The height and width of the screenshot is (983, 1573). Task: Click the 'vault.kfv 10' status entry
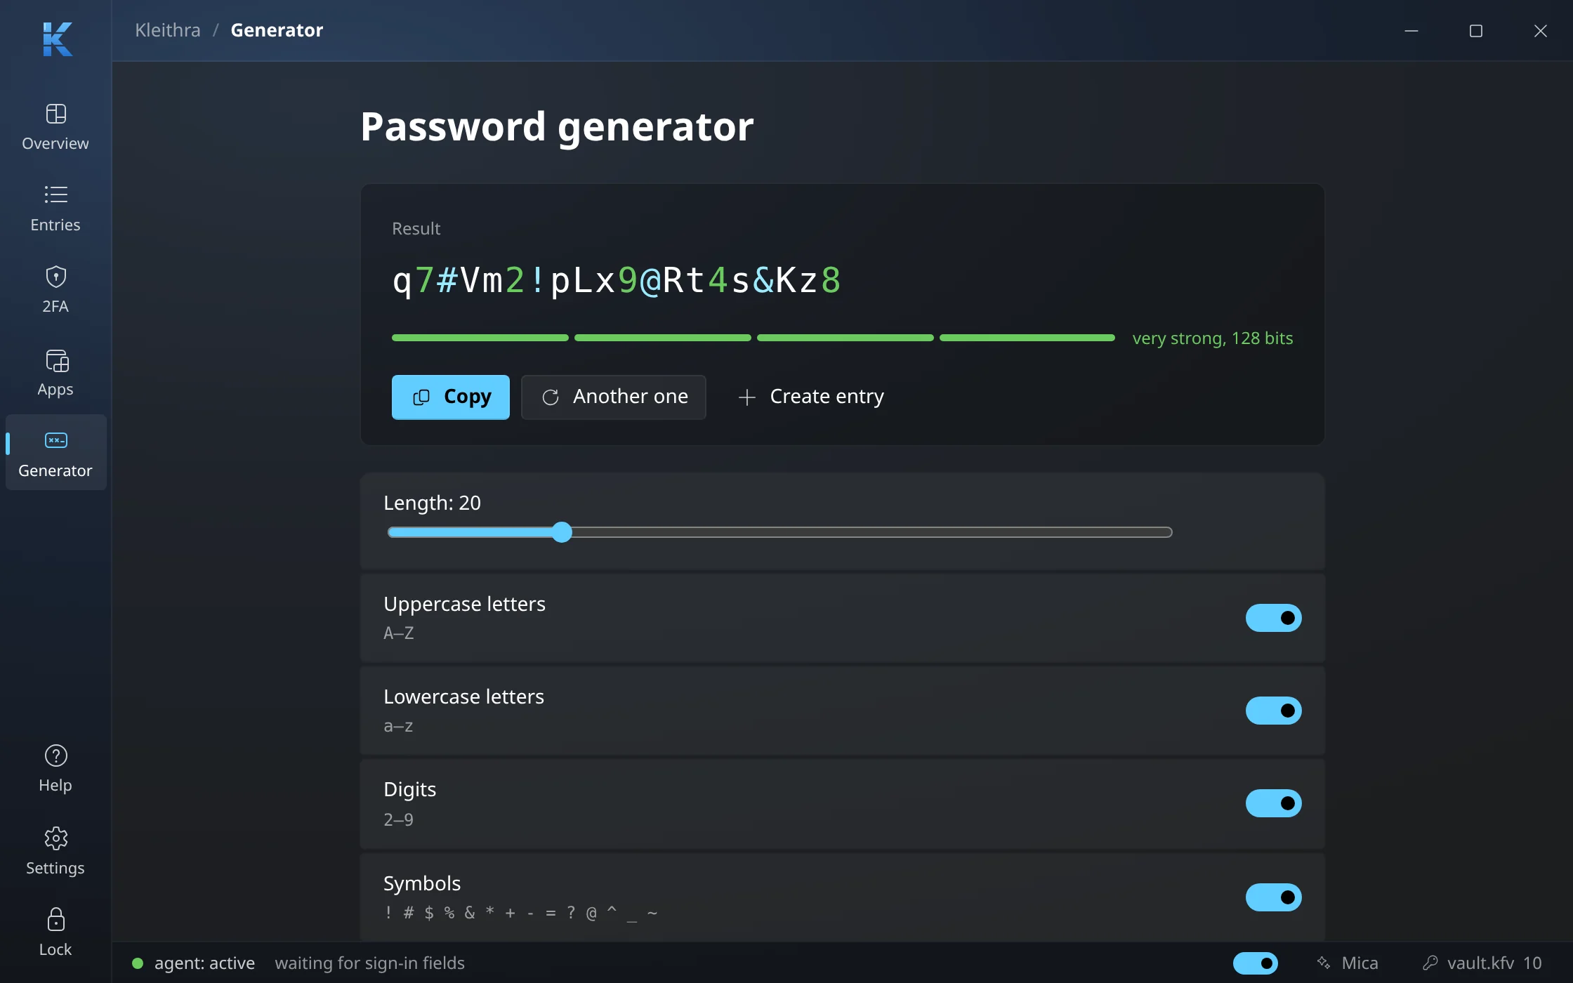[1482, 963]
